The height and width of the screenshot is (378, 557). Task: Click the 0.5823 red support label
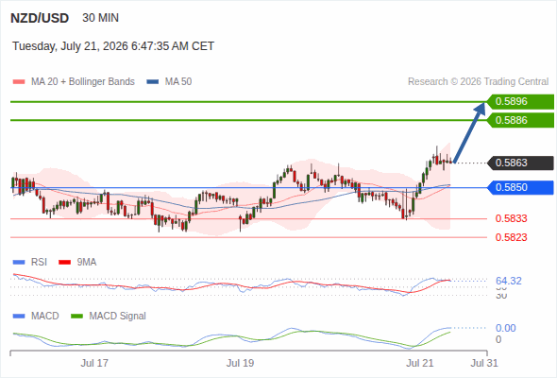(511, 237)
